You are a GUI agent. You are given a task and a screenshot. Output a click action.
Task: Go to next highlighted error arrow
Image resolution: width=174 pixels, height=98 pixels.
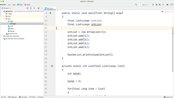click(172, 11)
